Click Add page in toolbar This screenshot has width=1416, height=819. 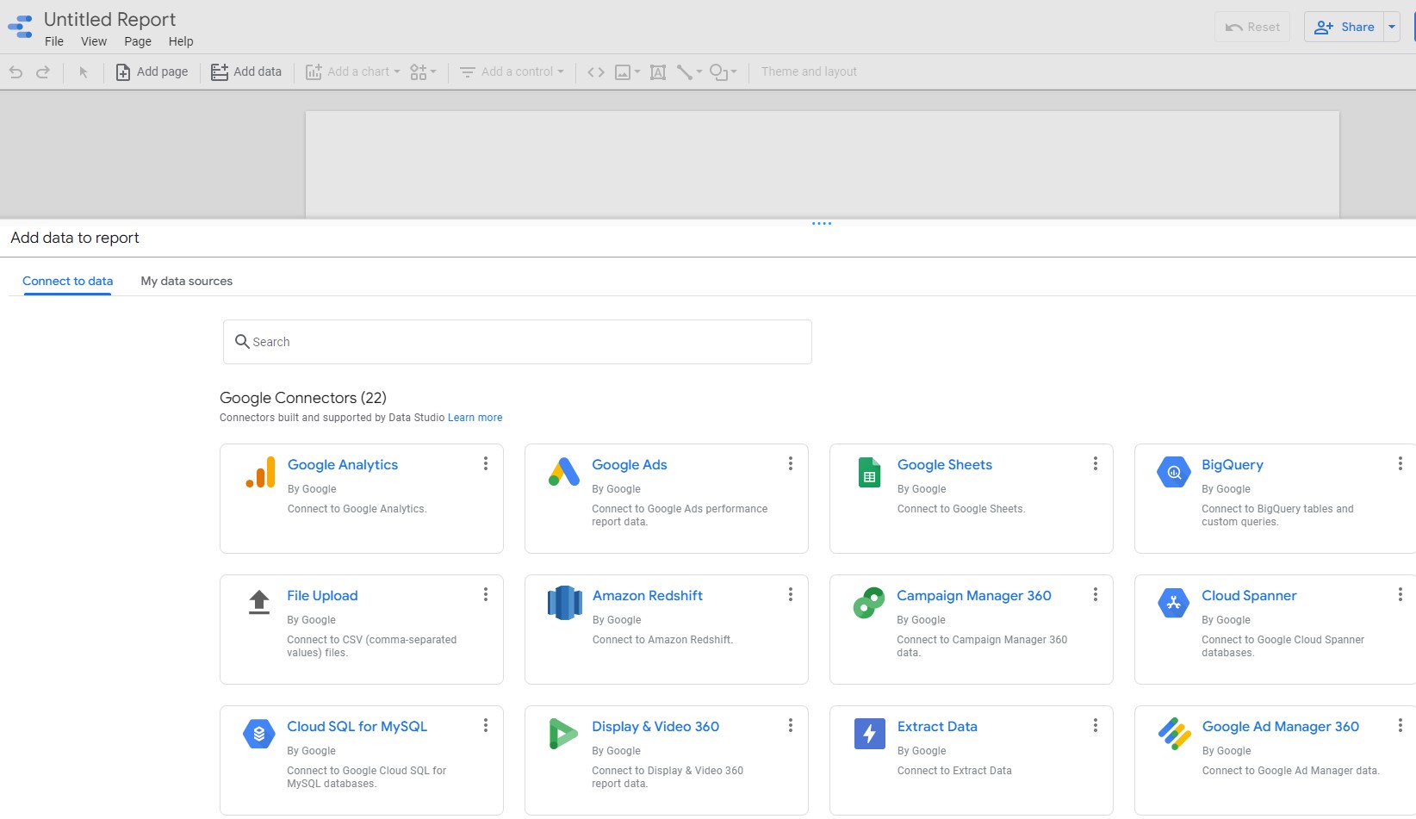[152, 72]
